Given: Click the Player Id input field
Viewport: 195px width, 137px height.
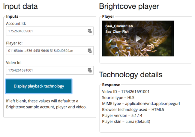Looking at the screenshot, I should 50,51.
